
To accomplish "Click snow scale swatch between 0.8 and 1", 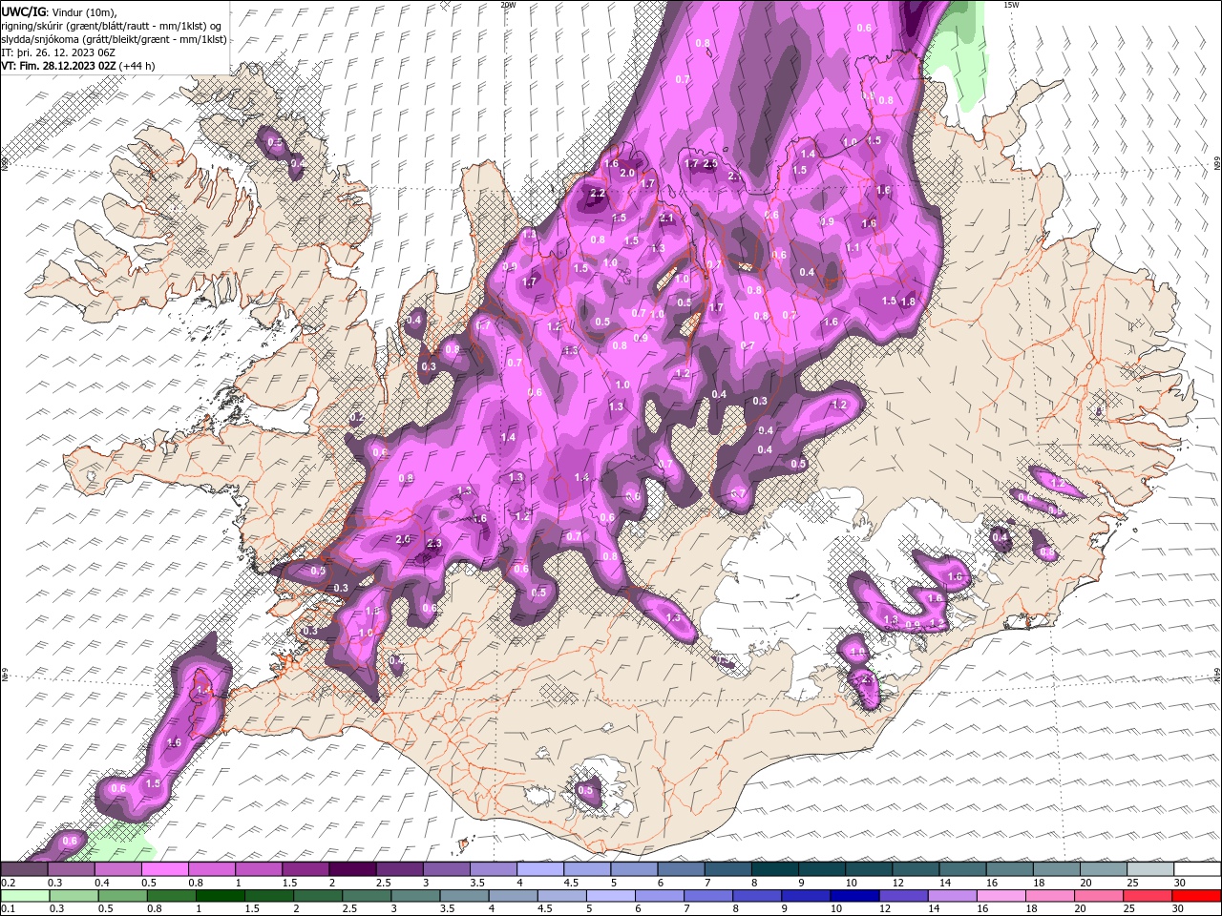I will [x=211, y=869].
